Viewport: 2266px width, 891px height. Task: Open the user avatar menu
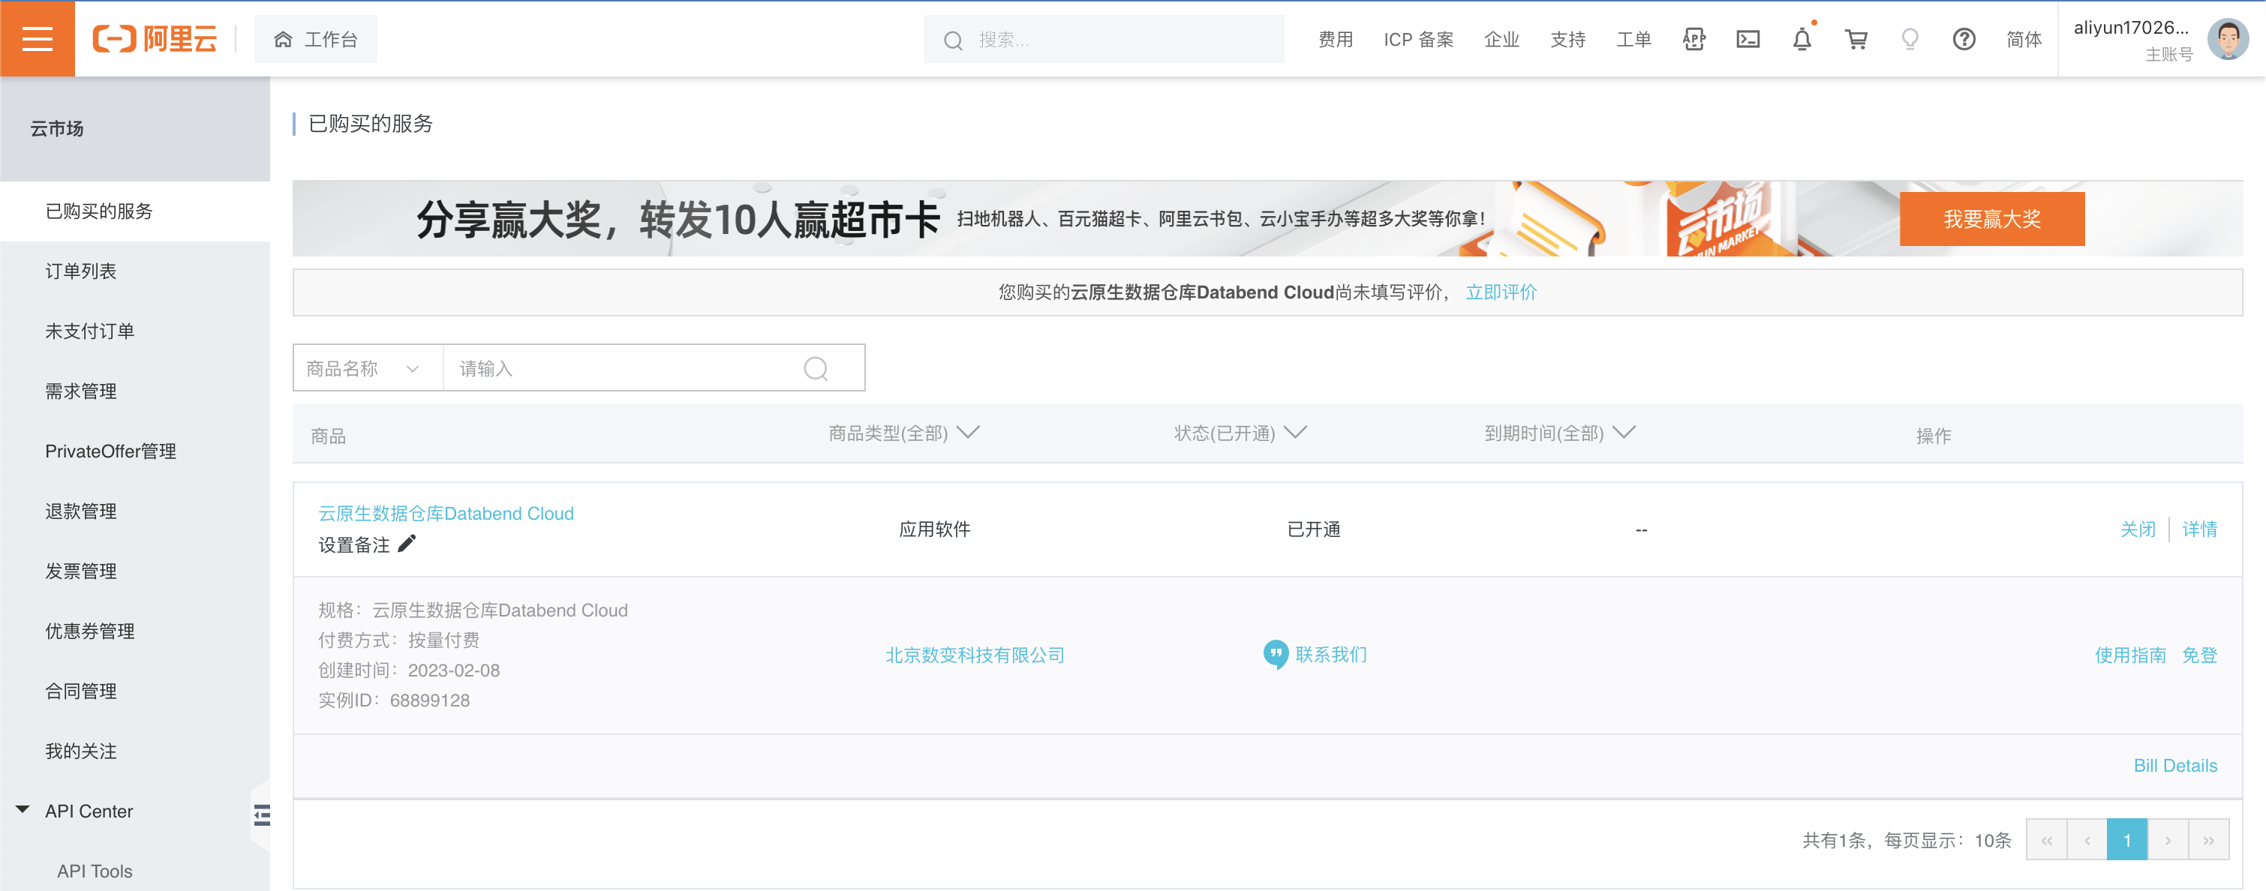point(2227,40)
